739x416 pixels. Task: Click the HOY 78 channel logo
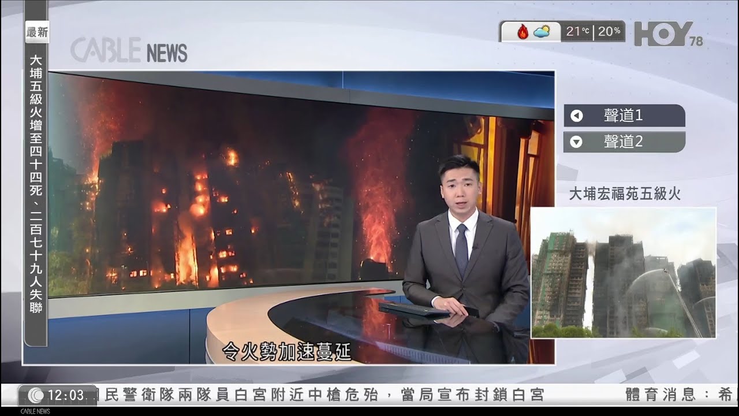(669, 34)
